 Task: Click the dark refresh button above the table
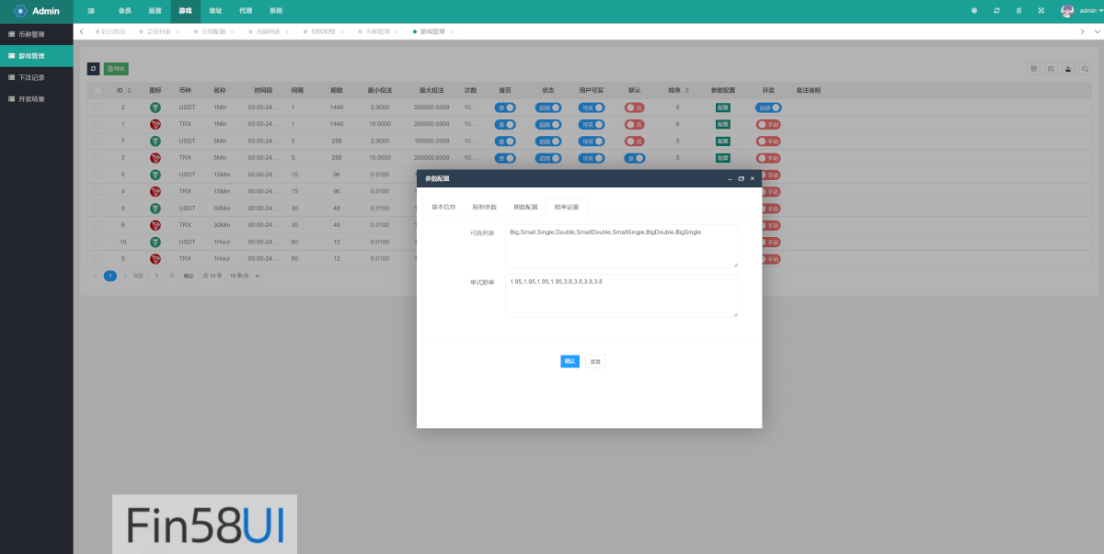coord(93,69)
